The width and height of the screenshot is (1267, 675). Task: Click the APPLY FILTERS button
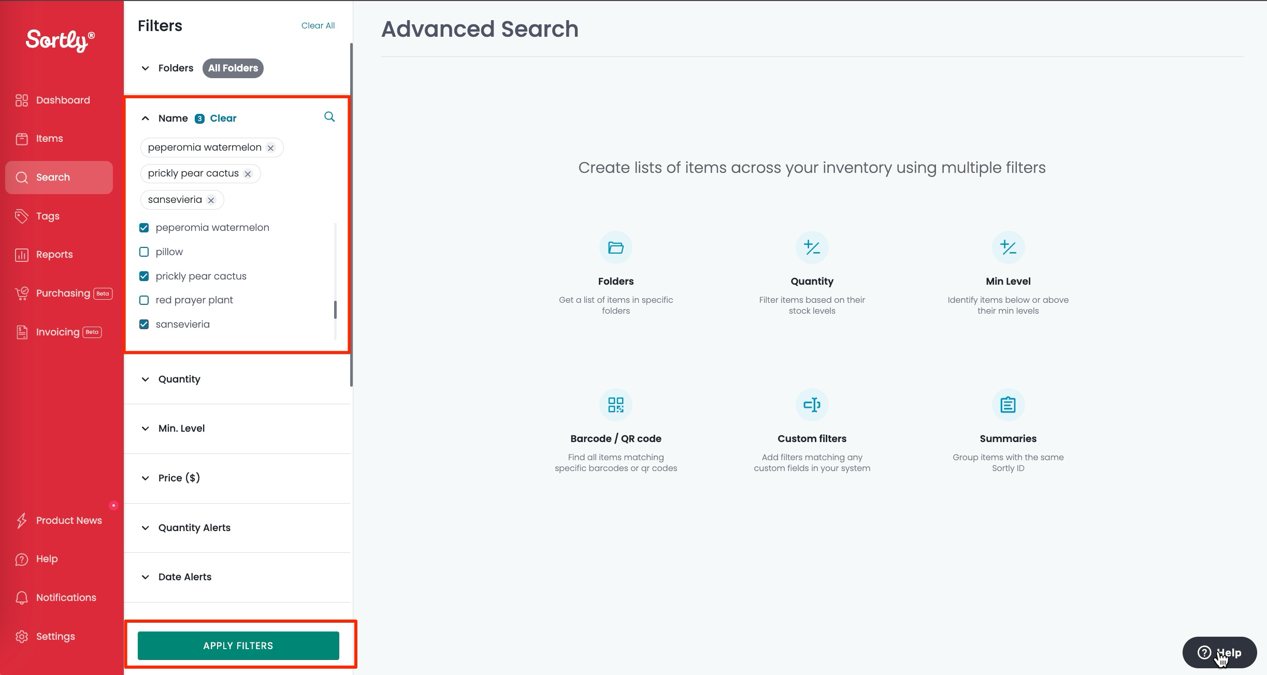pos(238,646)
